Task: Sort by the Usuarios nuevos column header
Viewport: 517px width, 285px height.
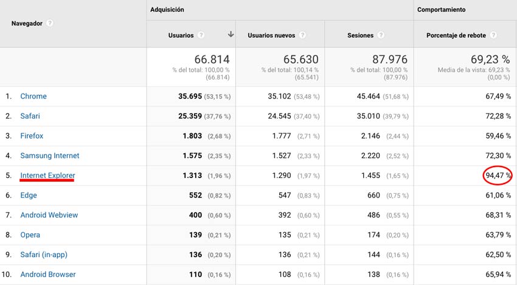Action: tap(271, 35)
